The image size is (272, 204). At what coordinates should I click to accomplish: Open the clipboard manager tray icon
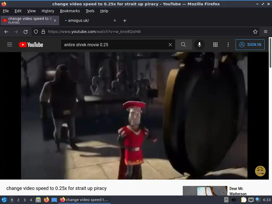click(244, 200)
